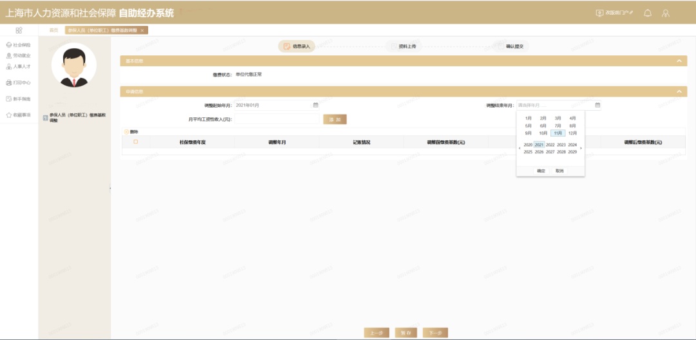696x340 pixels.
Task: Select 4月 in the month picker
Action: click(573, 118)
